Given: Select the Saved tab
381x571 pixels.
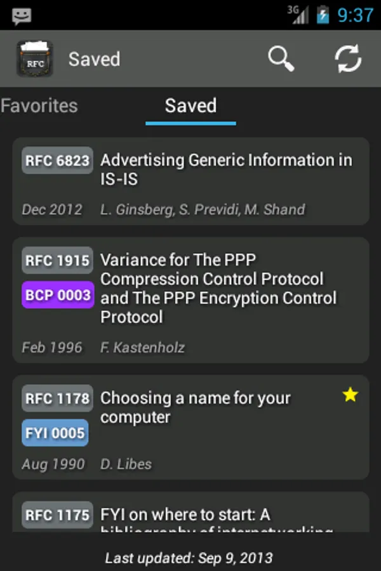Looking at the screenshot, I should click(x=190, y=106).
